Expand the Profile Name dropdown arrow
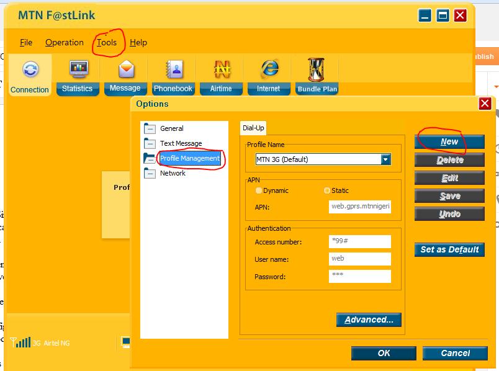 pyautogui.click(x=385, y=159)
